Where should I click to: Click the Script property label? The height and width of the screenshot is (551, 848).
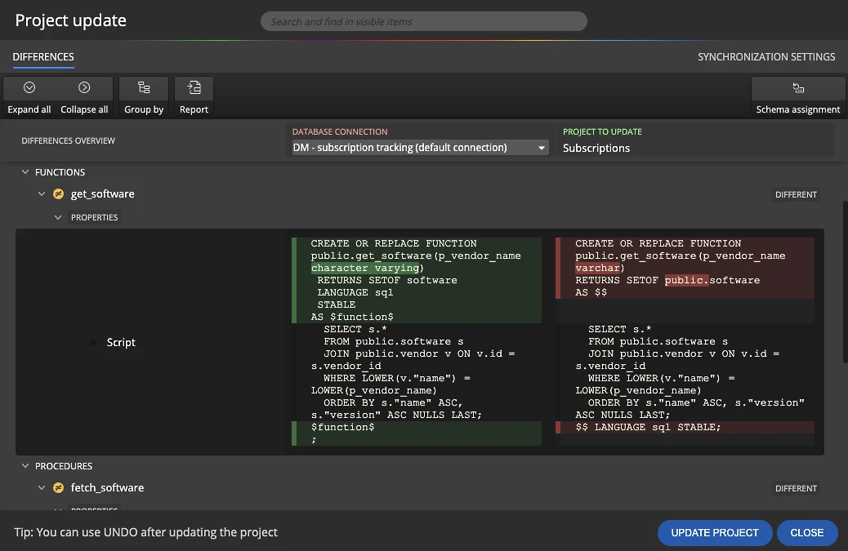121,343
